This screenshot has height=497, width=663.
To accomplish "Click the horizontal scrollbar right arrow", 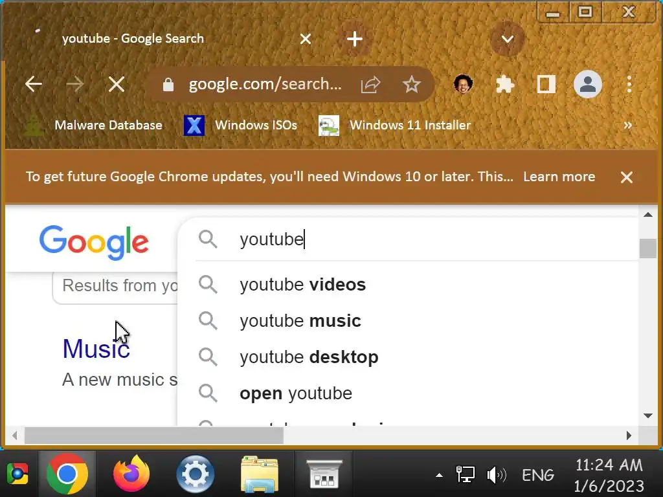I will click(x=629, y=436).
